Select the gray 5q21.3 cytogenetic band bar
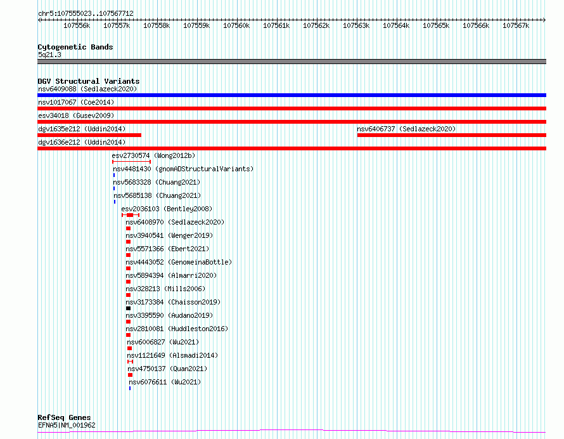The height and width of the screenshot is (439, 564). [x=292, y=62]
